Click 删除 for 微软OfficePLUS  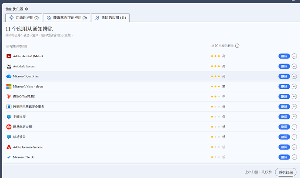[x=284, y=97]
